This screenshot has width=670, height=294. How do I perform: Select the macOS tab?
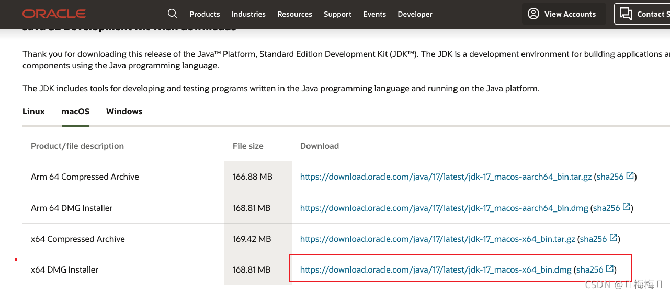(x=75, y=111)
